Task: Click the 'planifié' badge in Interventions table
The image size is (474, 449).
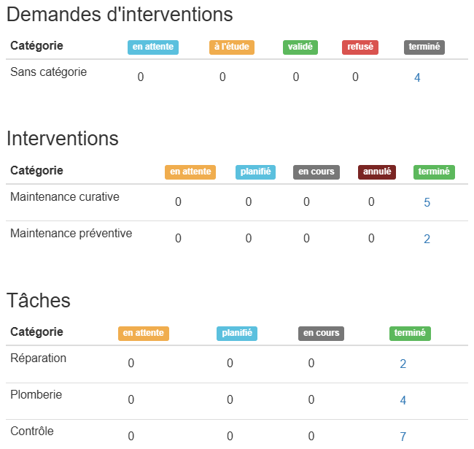Action: tap(256, 172)
